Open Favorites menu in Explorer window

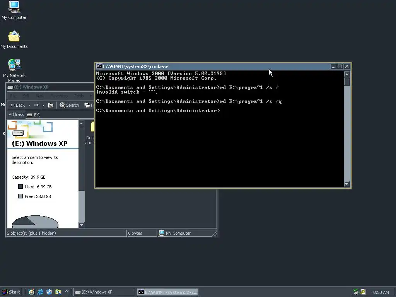click(59, 96)
